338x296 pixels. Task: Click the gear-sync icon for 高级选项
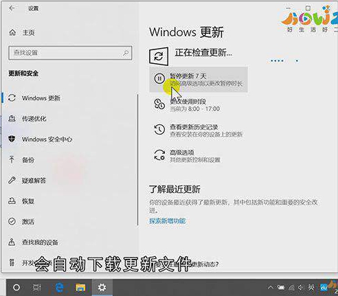tap(159, 155)
